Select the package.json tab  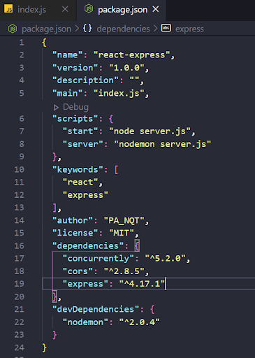pyautogui.click(x=123, y=10)
